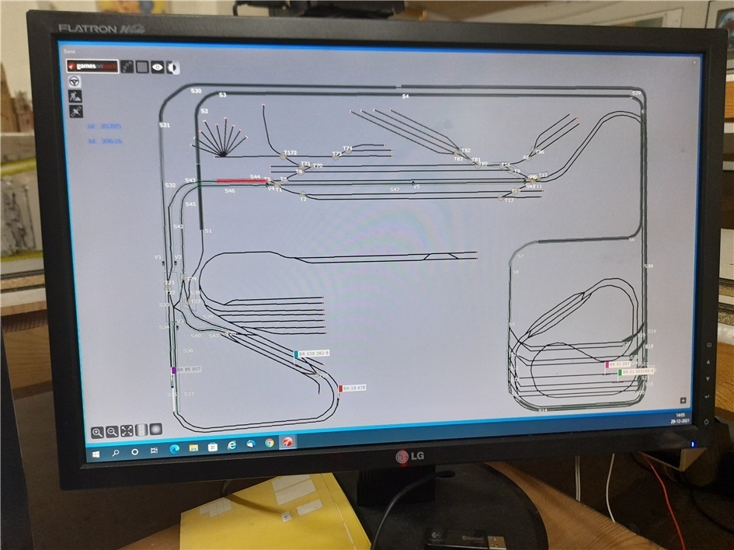Toggle visibility with the eye icon

click(x=158, y=67)
